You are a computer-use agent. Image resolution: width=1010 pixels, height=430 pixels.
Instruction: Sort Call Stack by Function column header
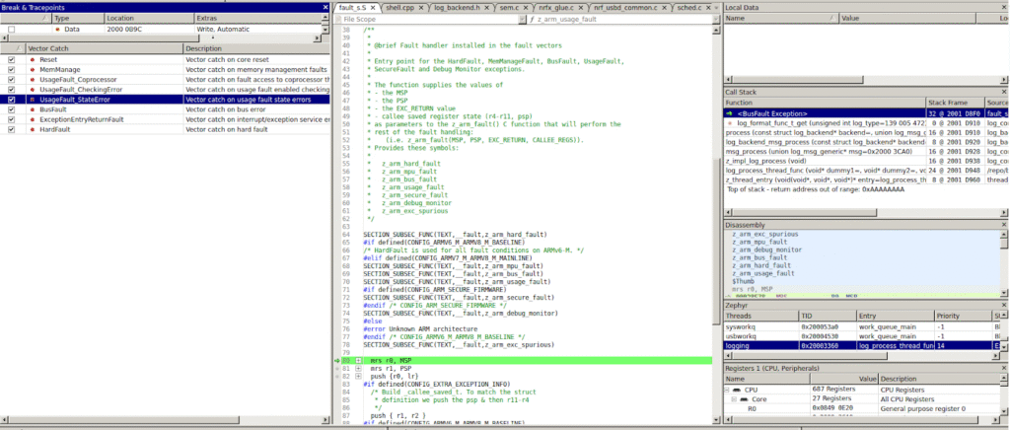click(x=826, y=103)
